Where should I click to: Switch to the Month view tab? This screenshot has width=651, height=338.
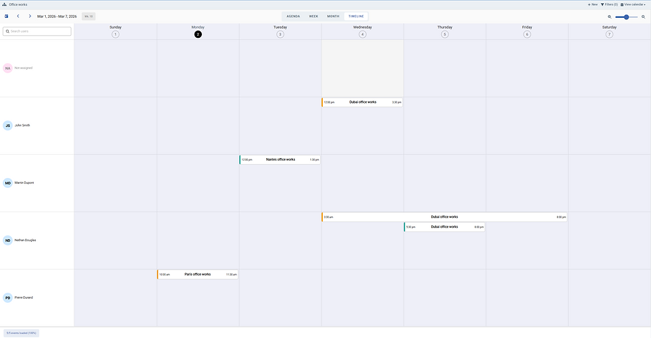(x=333, y=16)
